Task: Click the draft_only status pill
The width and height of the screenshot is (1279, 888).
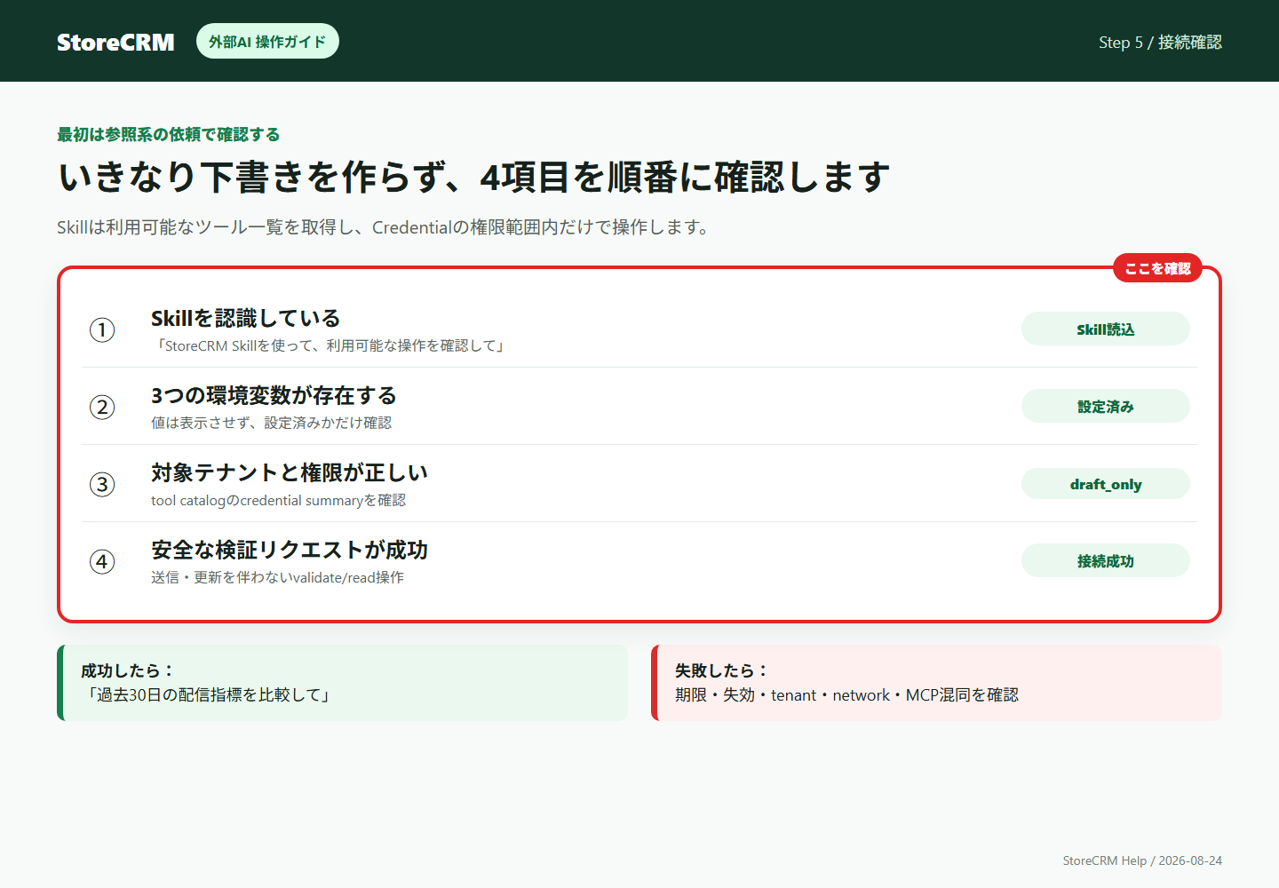Action: point(1106,484)
